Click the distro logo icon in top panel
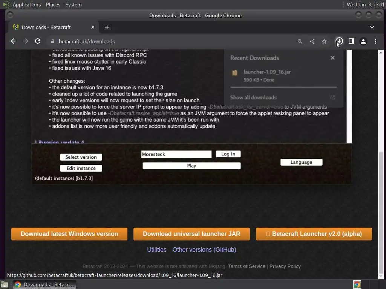The image size is (386, 289). click(x=6, y=5)
